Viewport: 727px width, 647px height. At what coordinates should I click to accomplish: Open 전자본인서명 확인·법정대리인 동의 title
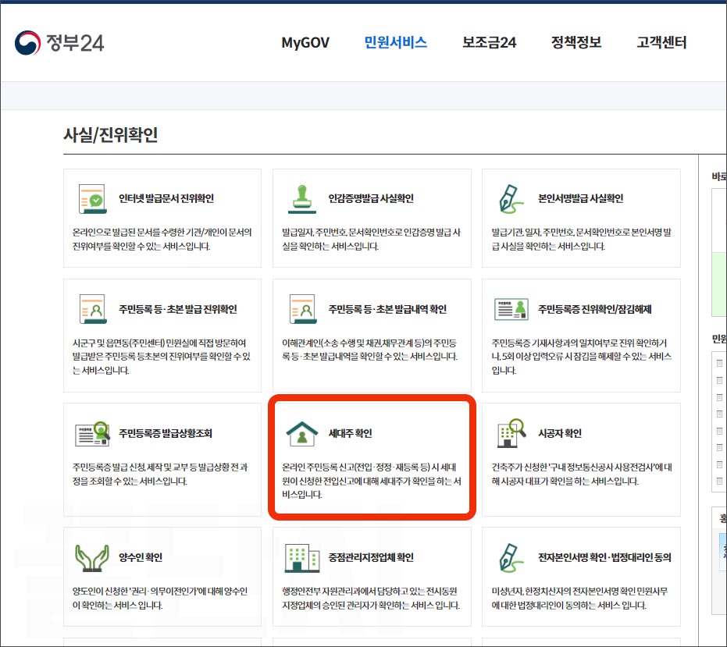point(604,557)
